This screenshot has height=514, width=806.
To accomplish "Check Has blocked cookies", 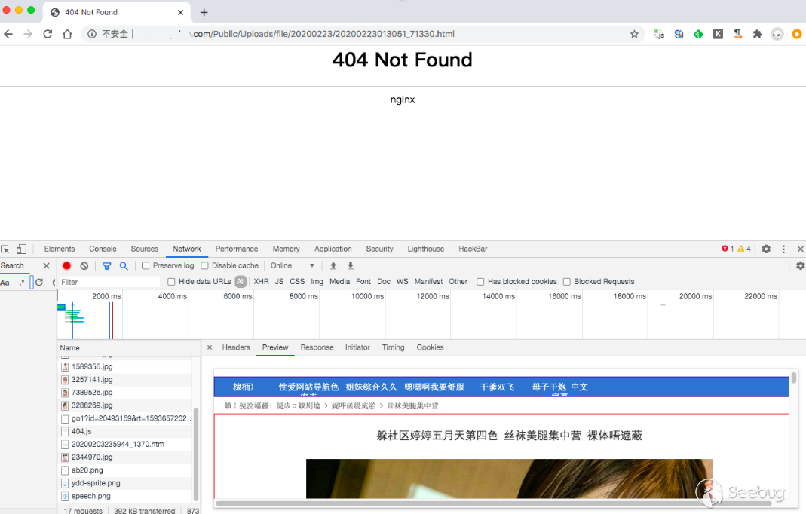I will click(480, 282).
